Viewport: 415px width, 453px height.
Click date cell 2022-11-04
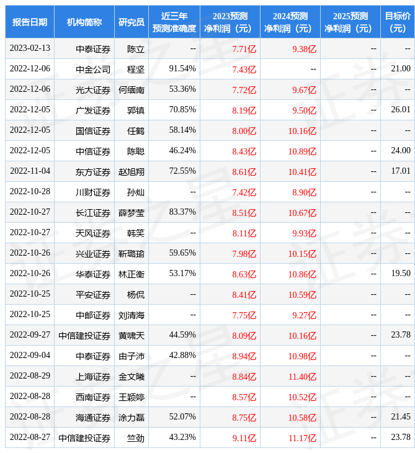click(x=30, y=171)
